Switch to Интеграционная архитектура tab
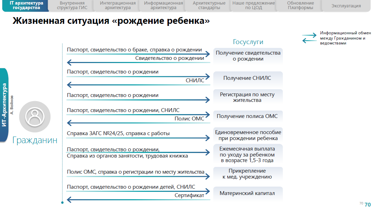Viewport: 373px width, 209px height. [118, 5]
